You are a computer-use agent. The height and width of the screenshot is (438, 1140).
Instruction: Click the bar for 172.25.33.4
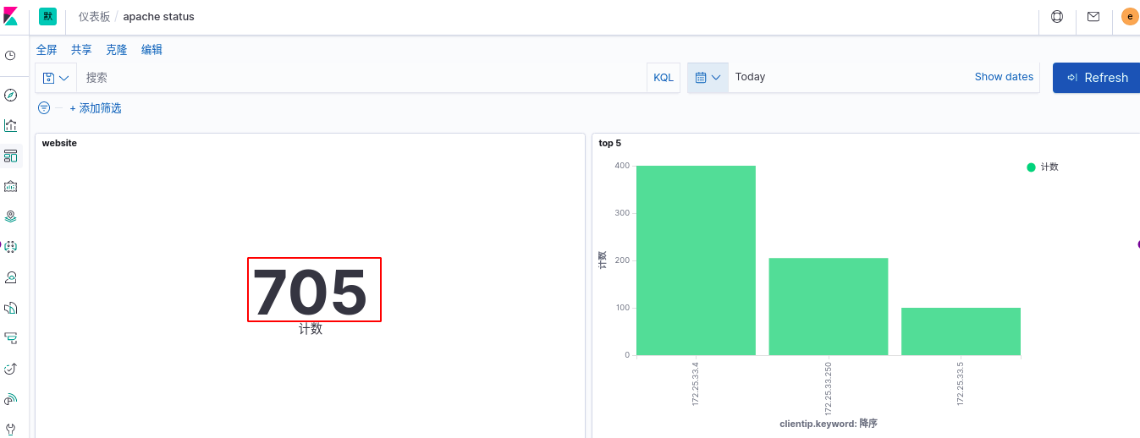696,260
